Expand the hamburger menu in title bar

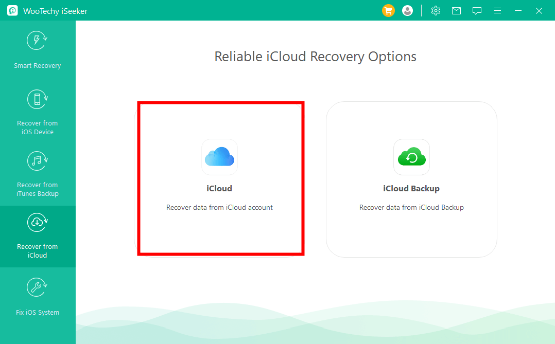497,10
